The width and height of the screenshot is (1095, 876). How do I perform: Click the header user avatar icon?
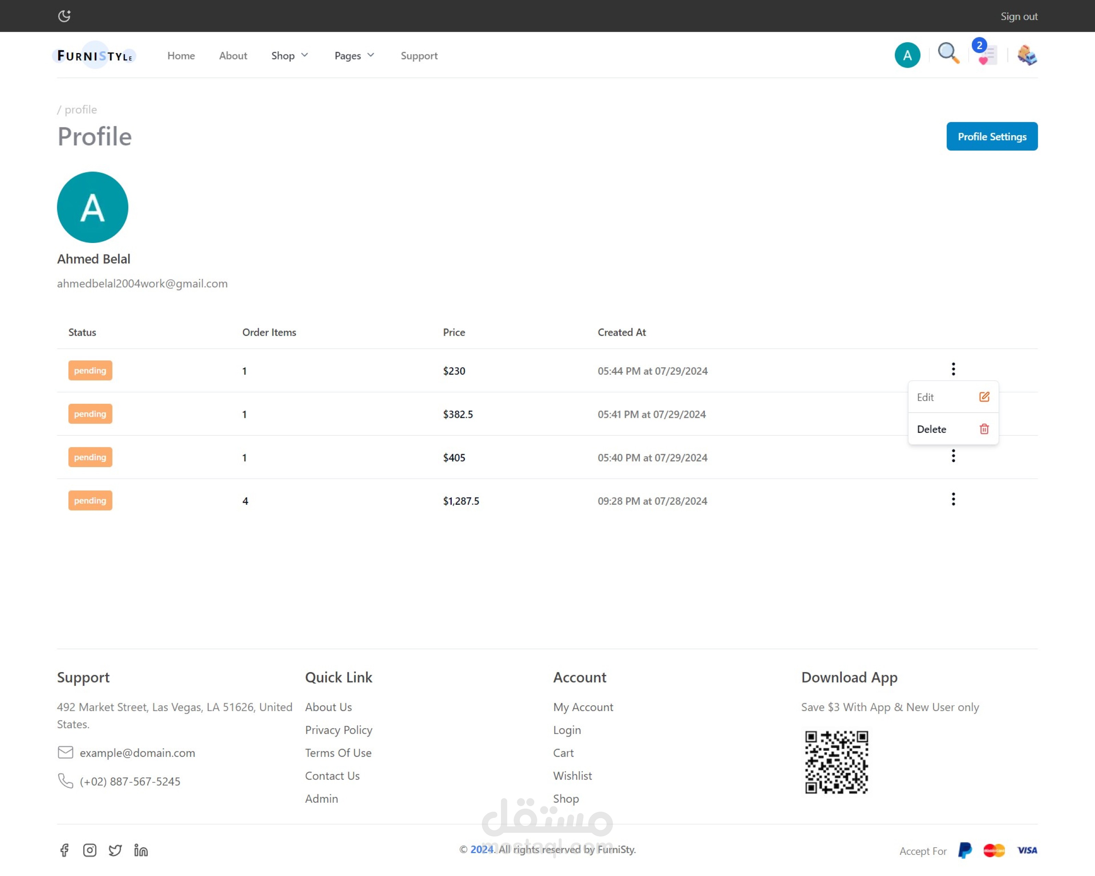coord(907,55)
